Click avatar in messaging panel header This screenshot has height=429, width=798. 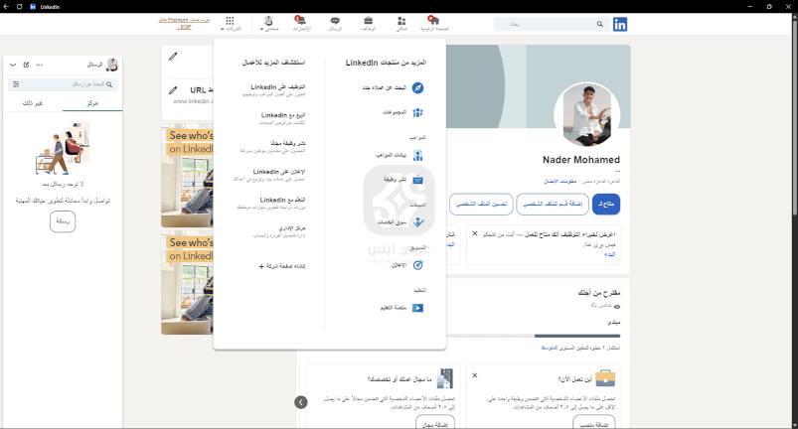click(111, 65)
